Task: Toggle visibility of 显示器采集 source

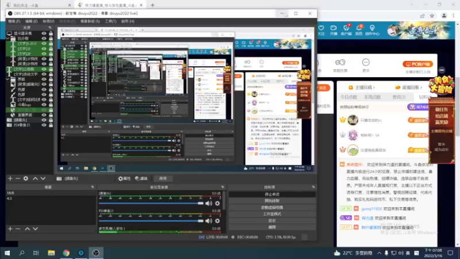Action: pos(44,33)
